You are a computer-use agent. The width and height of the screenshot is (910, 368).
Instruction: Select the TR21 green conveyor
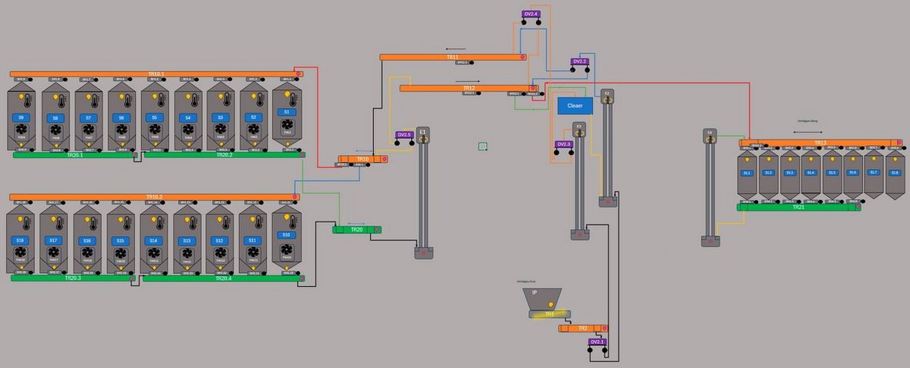tap(798, 207)
